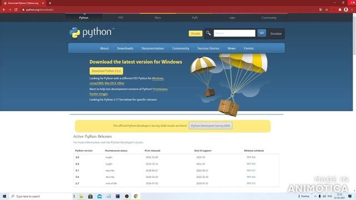The image size is (356, 200).
Task: Open the Chrome extensions puzzle icon
Action: pyautogui.click(x=340, y=10)
